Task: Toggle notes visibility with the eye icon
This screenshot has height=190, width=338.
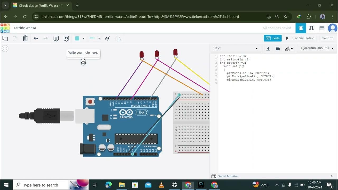Action: tap(66, 39)
